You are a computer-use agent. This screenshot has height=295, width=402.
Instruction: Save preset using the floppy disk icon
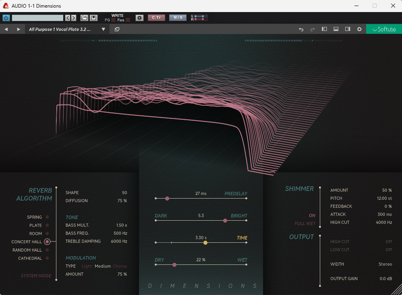pos(93,18)
